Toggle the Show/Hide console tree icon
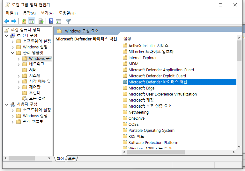 coord(31,21)
